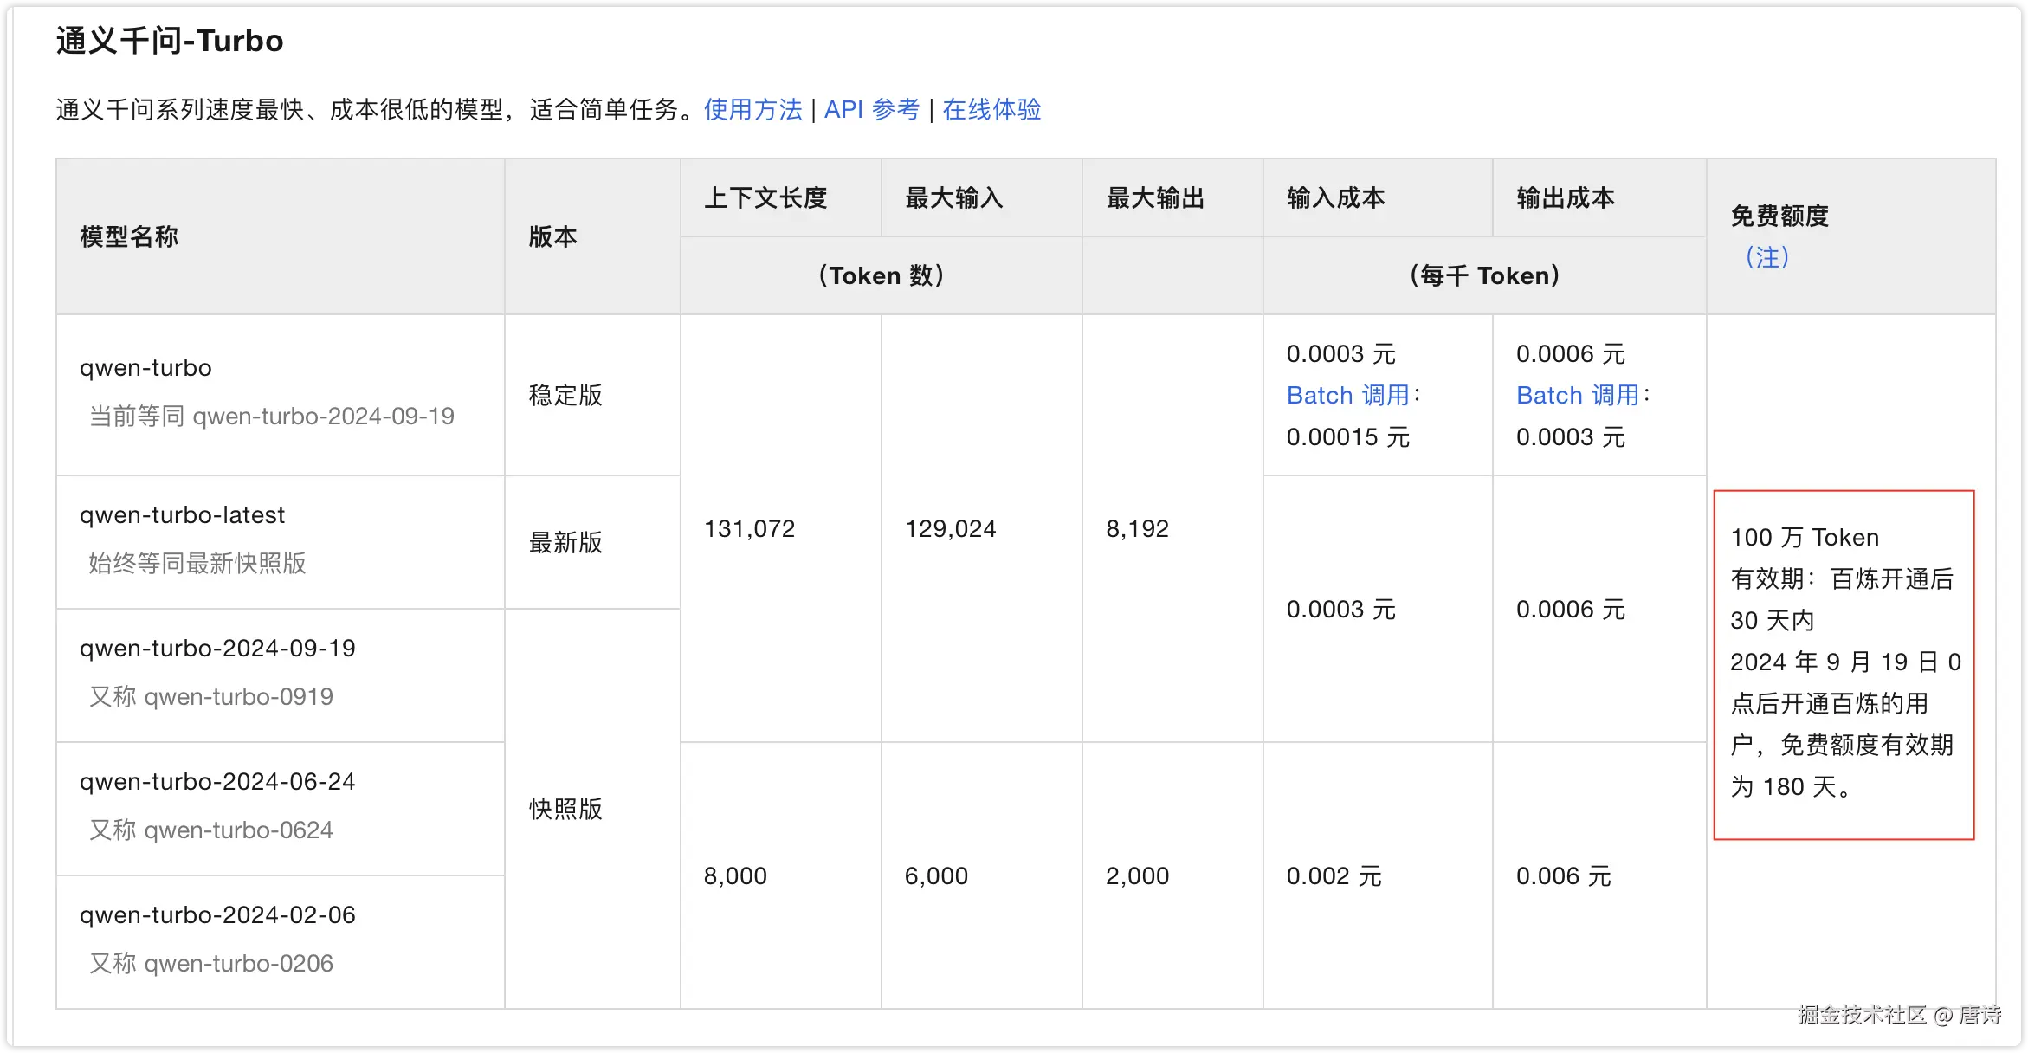Viewport: 2028px width, 1053px height.
Task: Open the 在线体验 link
Action: pos(991,110)
